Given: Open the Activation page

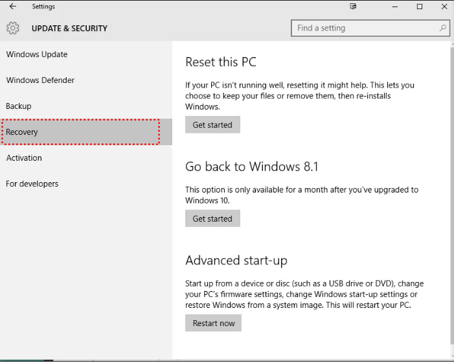Looking at the screenshot, I should click(24, 158).
